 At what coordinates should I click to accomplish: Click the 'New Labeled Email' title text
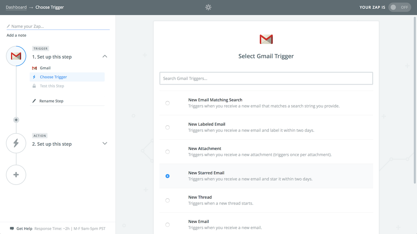(x=207, y=124)
